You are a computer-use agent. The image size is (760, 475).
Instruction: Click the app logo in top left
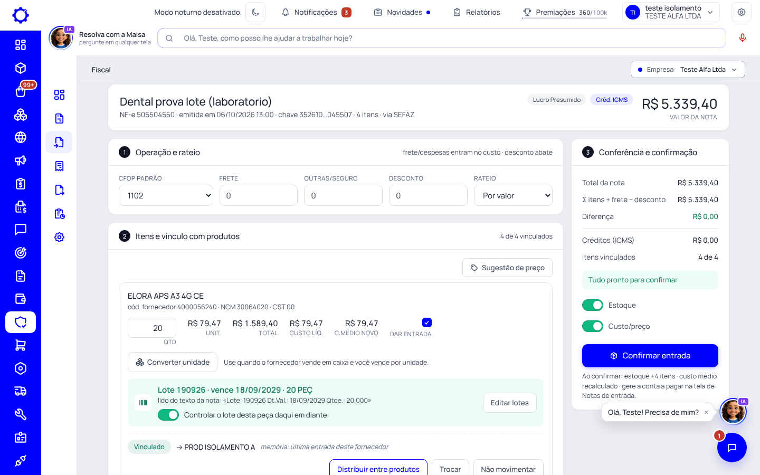click(x=21, y=15)
